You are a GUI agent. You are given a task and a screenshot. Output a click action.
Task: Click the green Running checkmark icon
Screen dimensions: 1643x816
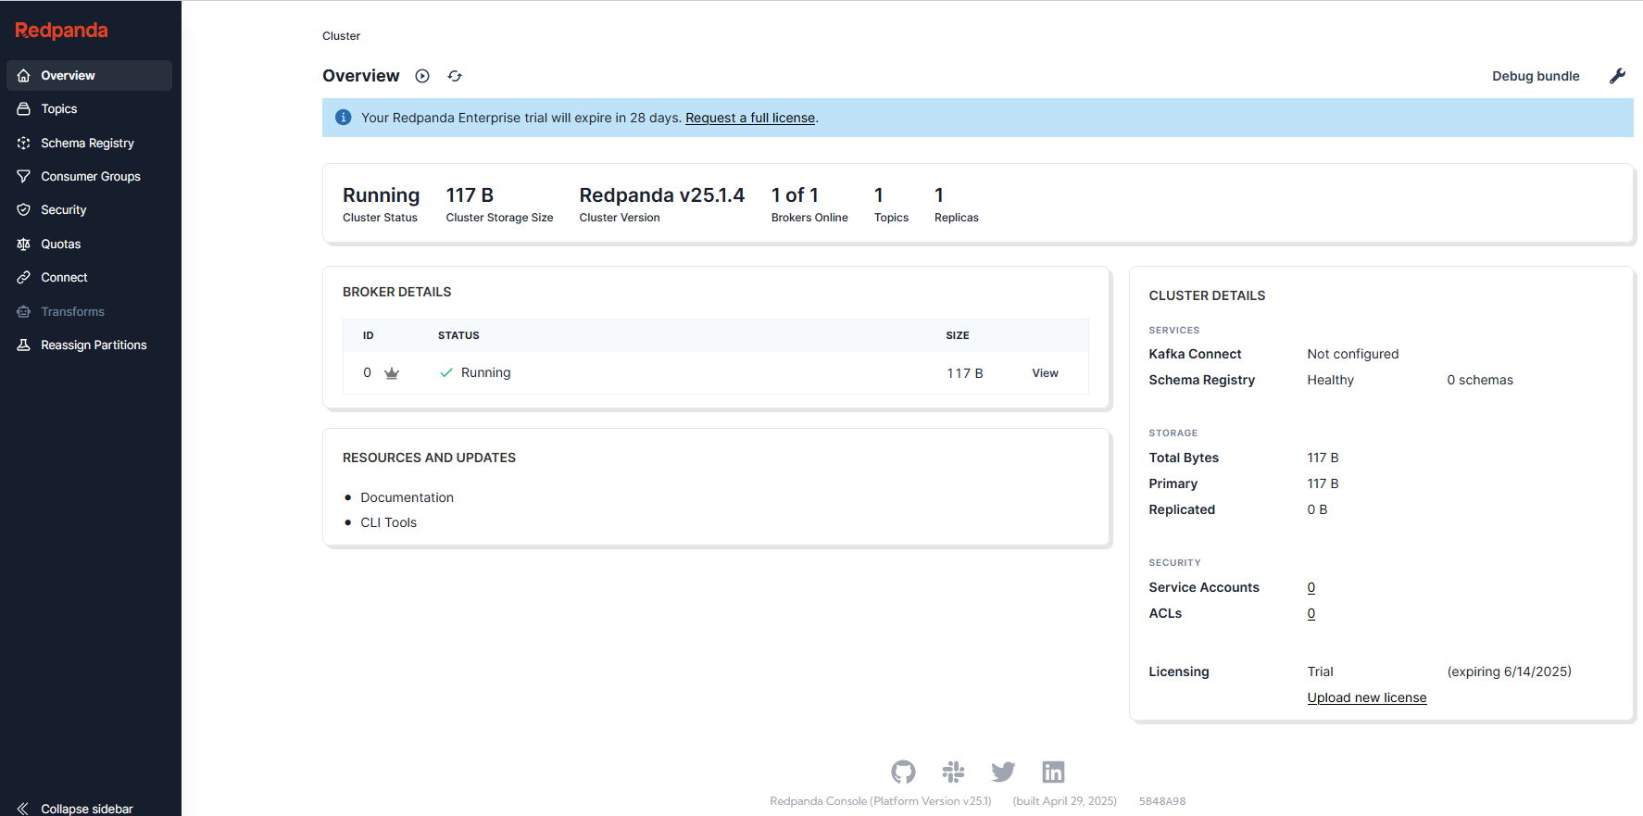pos(446,372)
